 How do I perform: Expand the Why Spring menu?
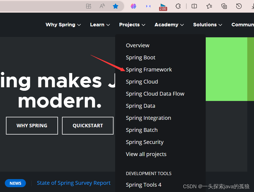pos(63,25)
